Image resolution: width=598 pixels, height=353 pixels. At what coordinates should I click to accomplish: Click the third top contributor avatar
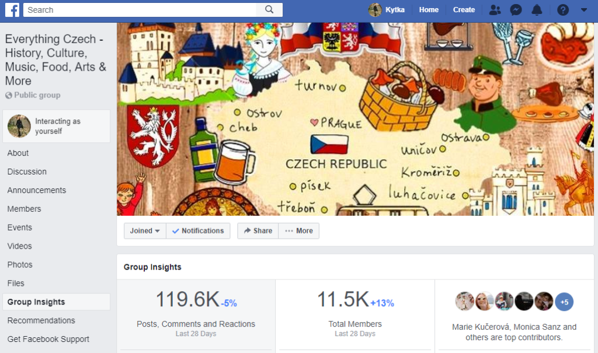click(504, 302)
